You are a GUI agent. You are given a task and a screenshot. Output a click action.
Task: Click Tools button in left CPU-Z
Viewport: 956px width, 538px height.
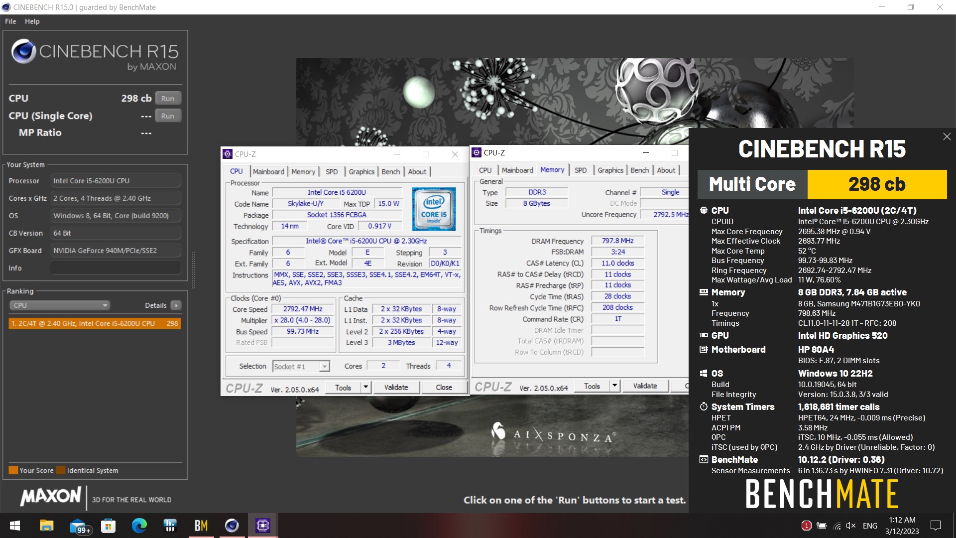click(x=343, y=388)
